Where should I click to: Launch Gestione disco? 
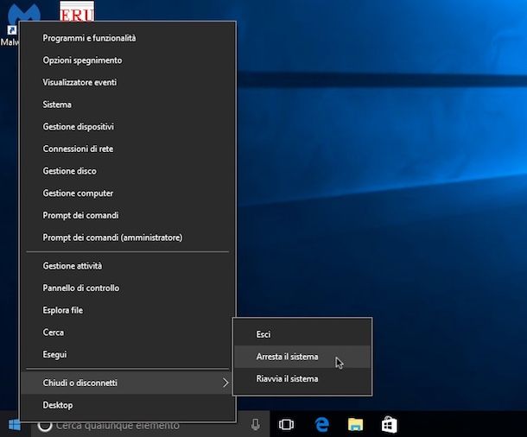(128, 171)
